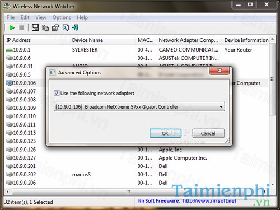Open the properties icon in the toolbar
The image size is (280, 210).
pos(55,28)
